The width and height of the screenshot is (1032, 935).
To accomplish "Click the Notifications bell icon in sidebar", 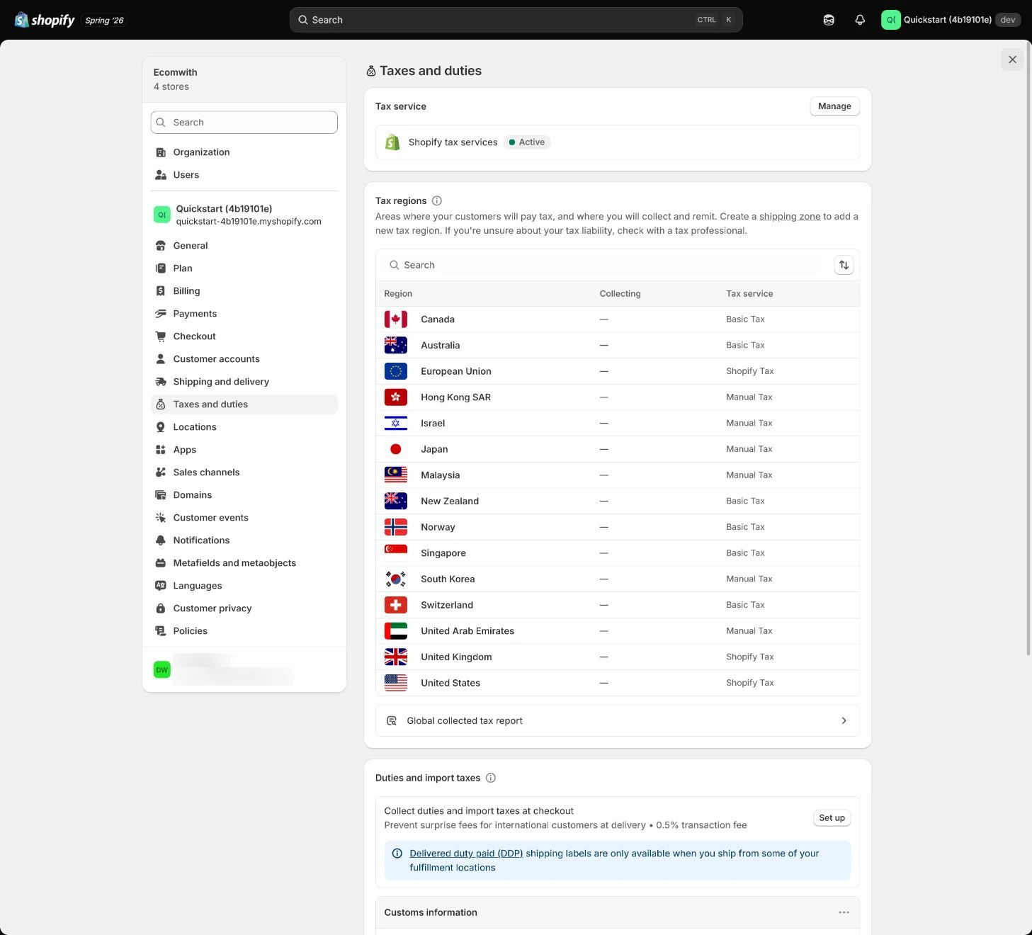I will pyautogui.click(x=161, y=540).
